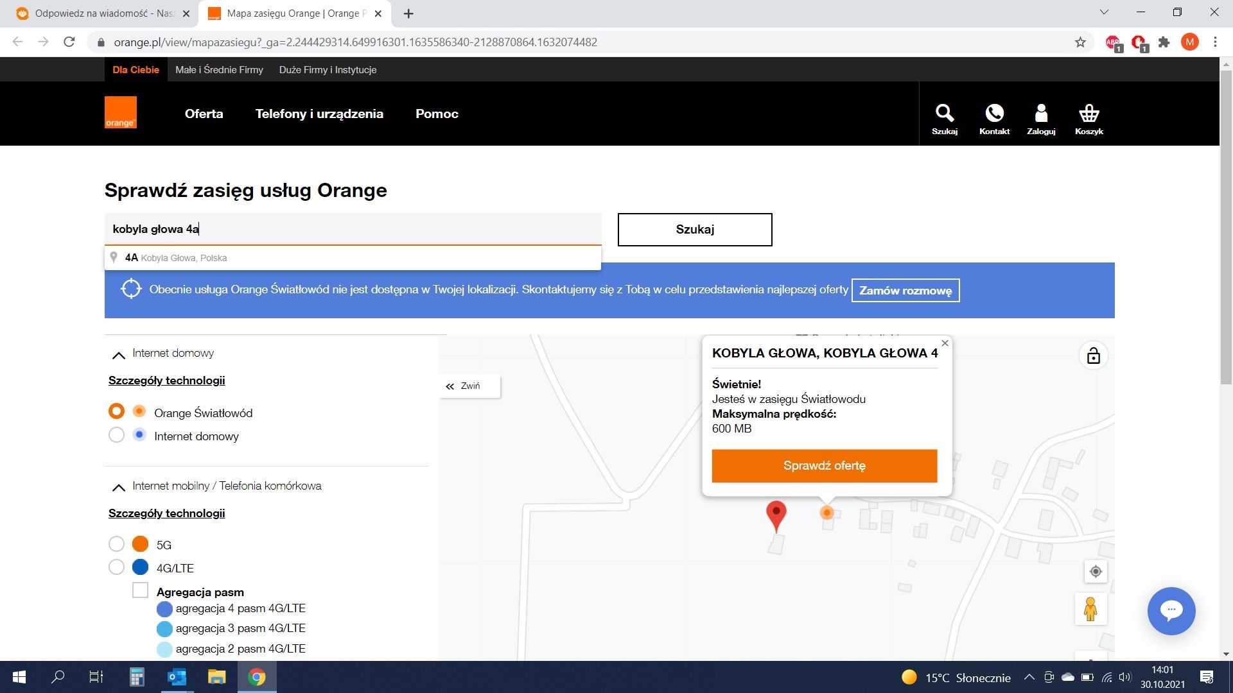Viewport: 1233px width, 693px height.
Task: Open the Telefony i urządzenia menu
Action: point(319,114)
